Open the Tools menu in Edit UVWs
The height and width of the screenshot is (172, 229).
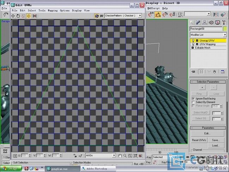(x=42, y=10)
